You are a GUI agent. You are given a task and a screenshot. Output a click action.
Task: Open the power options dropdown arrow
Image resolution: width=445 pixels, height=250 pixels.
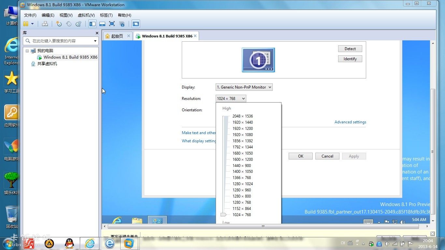tap(32, 24)
